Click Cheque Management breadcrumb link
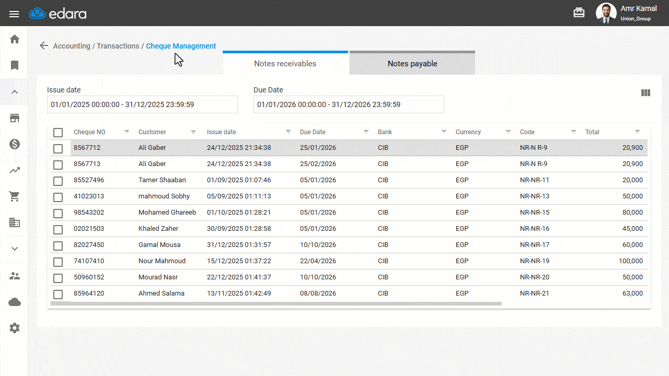The height and width of the screenshot is (376, 669). pos(181,46)
